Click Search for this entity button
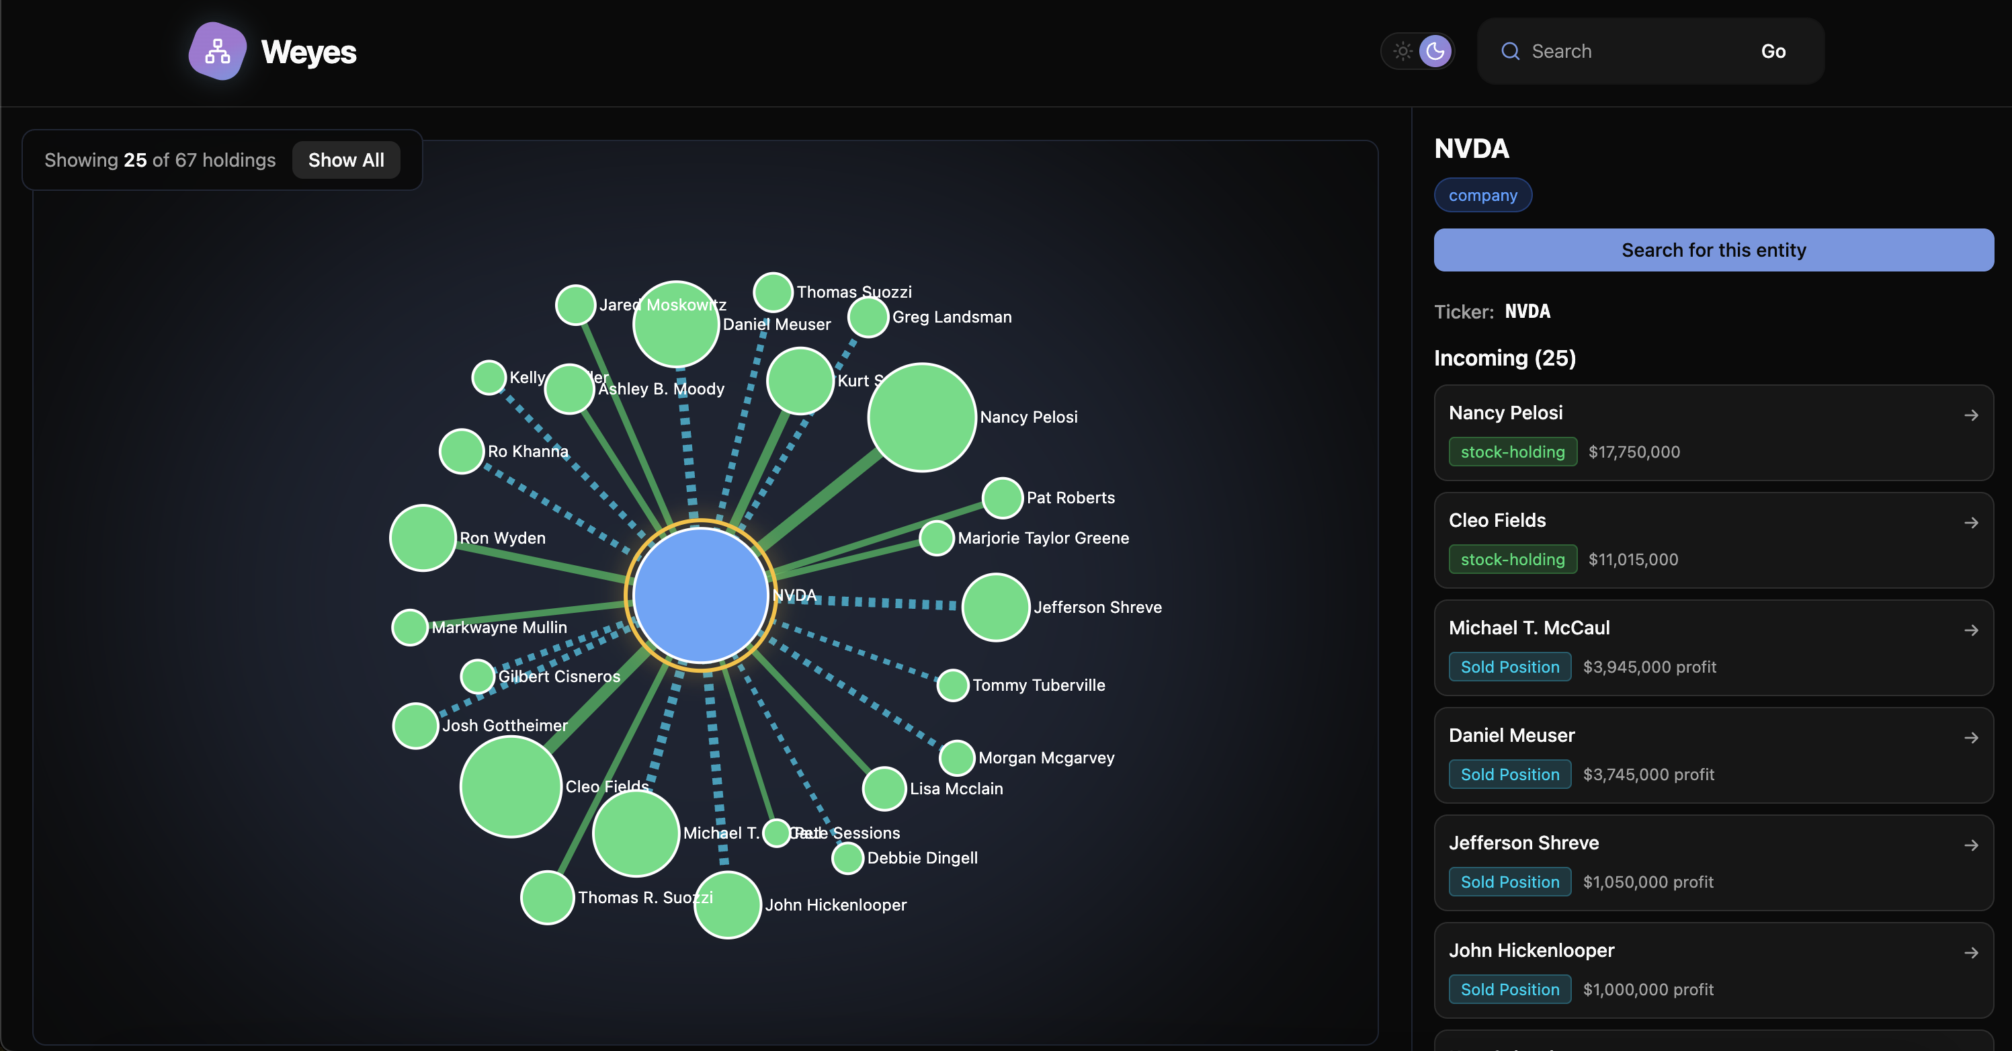 coord(1713,250)
